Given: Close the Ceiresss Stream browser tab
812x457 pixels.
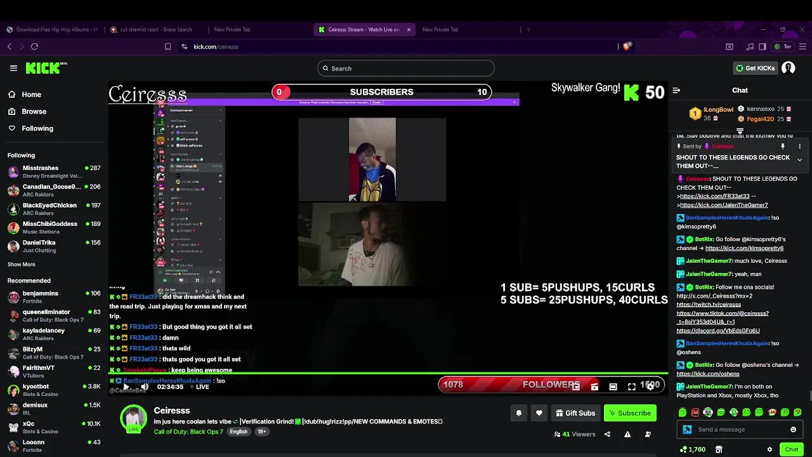Looking at the screenshot, I should pyautogui.click(x=409, y=29).
